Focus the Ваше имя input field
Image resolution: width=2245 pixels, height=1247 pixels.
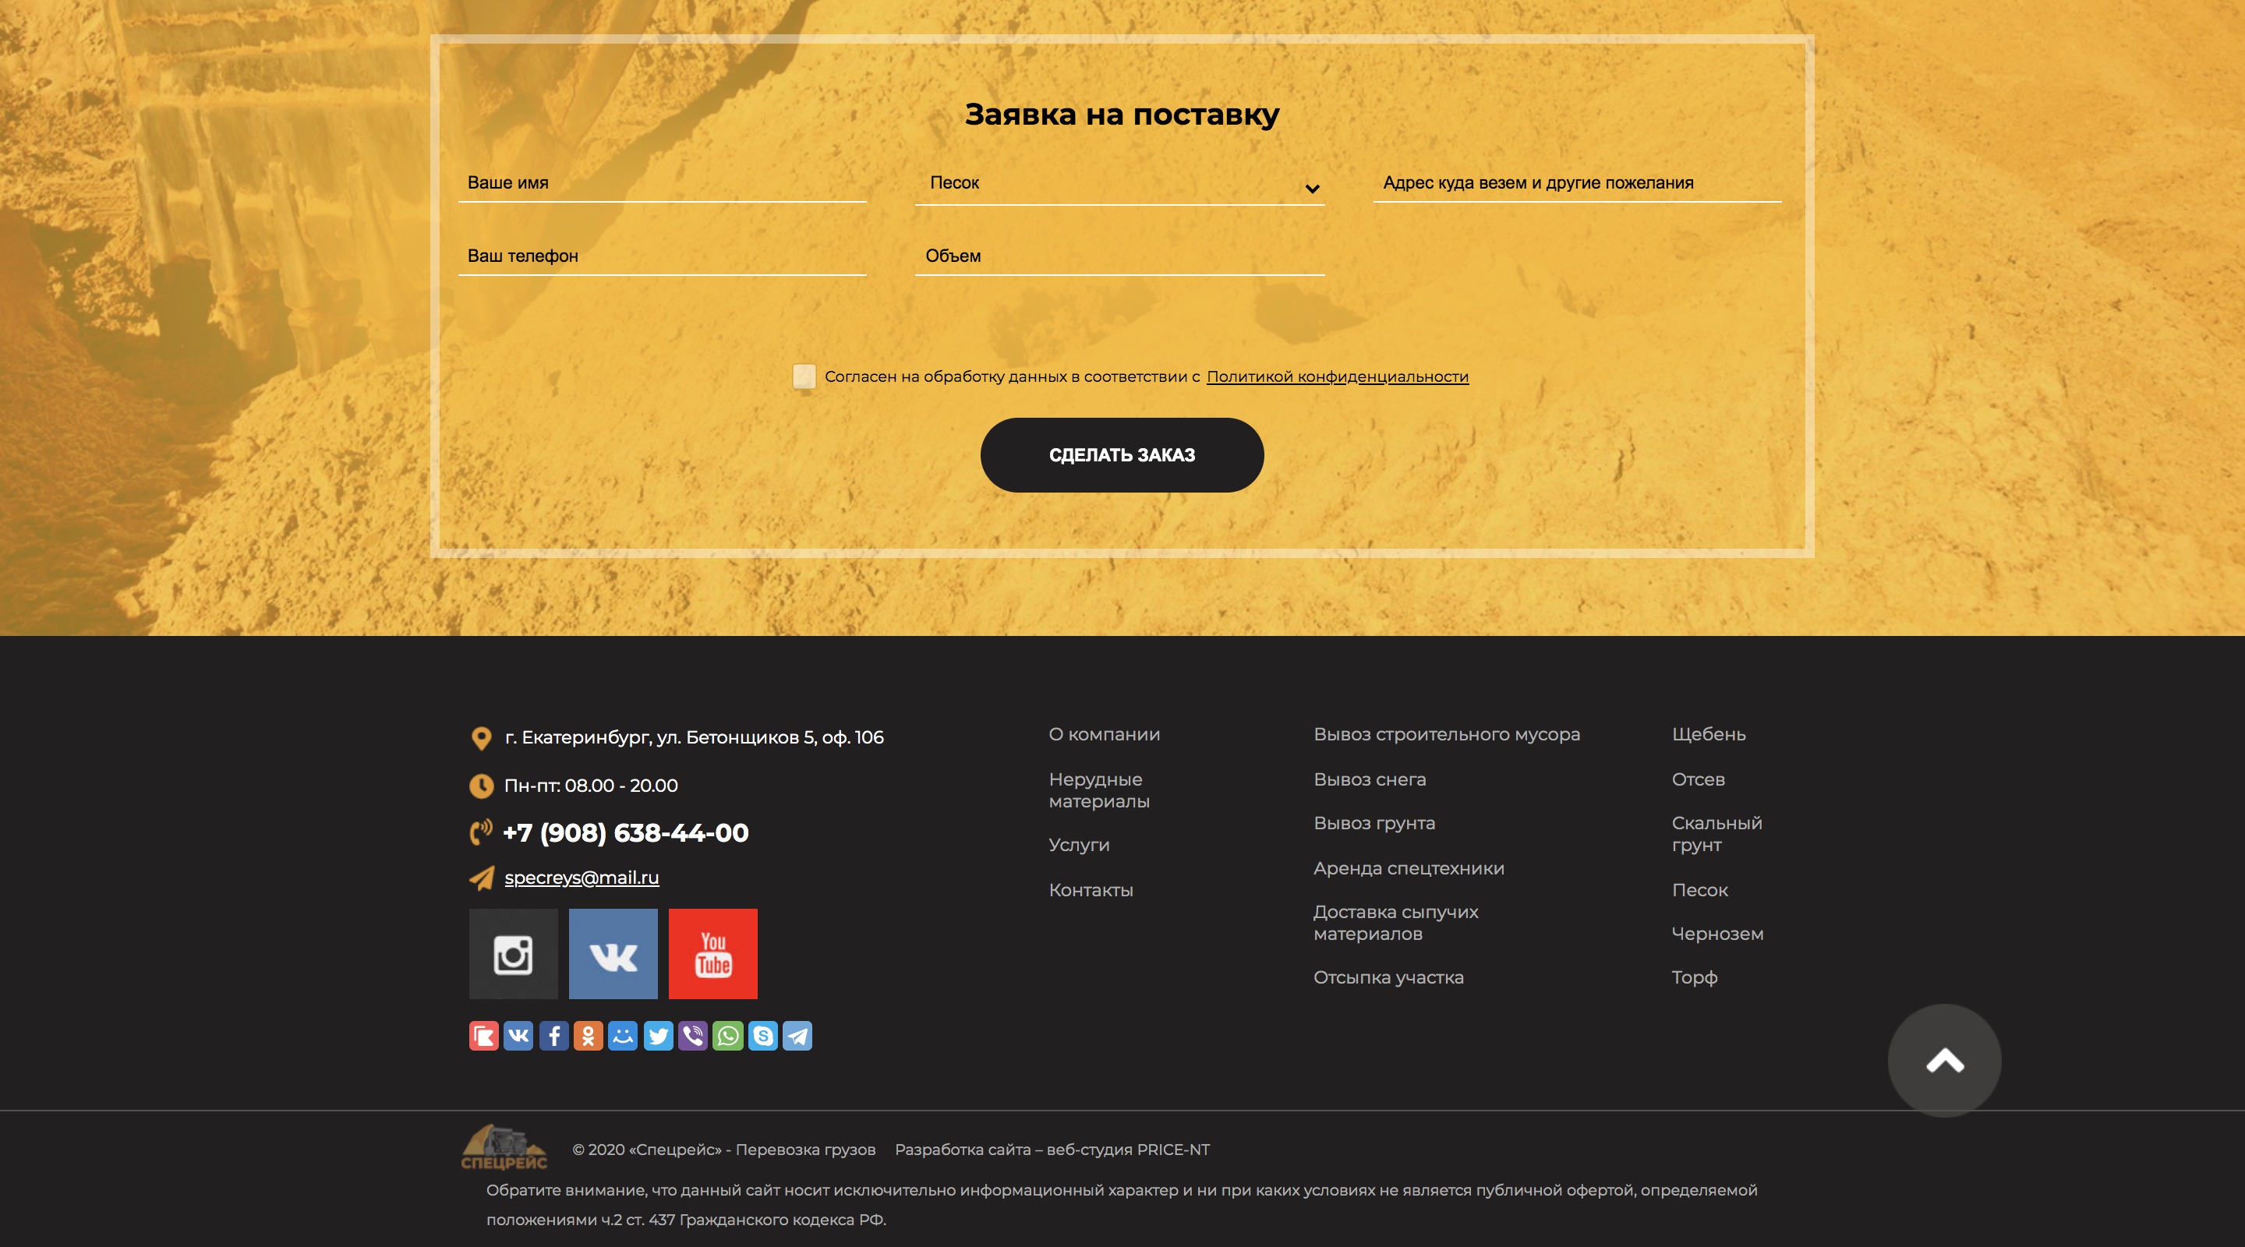[x=663, y=183]
